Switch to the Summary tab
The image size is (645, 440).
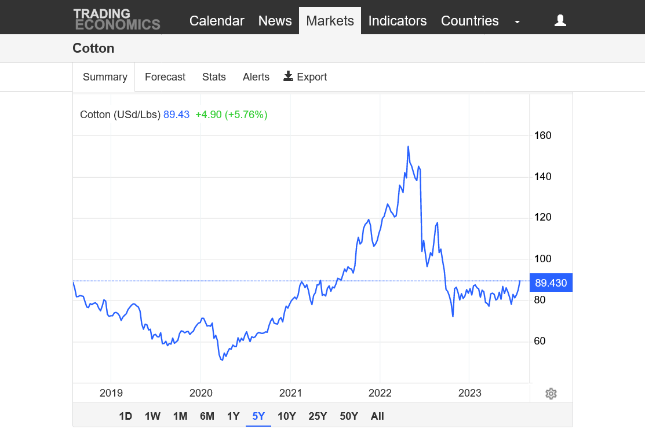click(105, 77)
